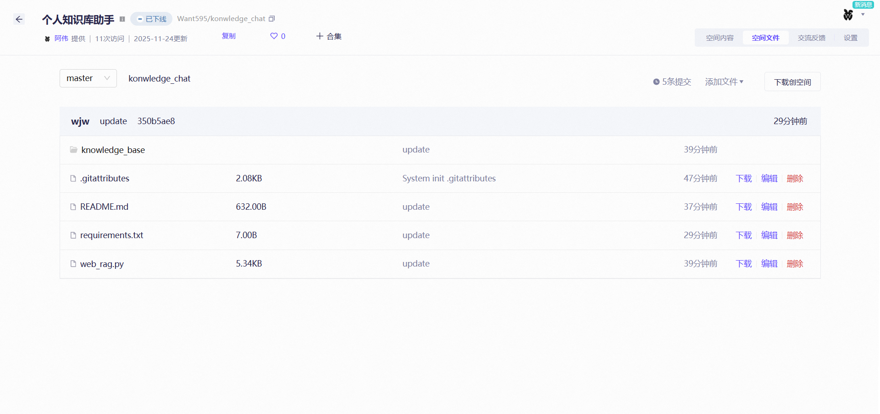Open the requirements.txt file
Viewport: 880px width, 414px height.
pos(111,235)
